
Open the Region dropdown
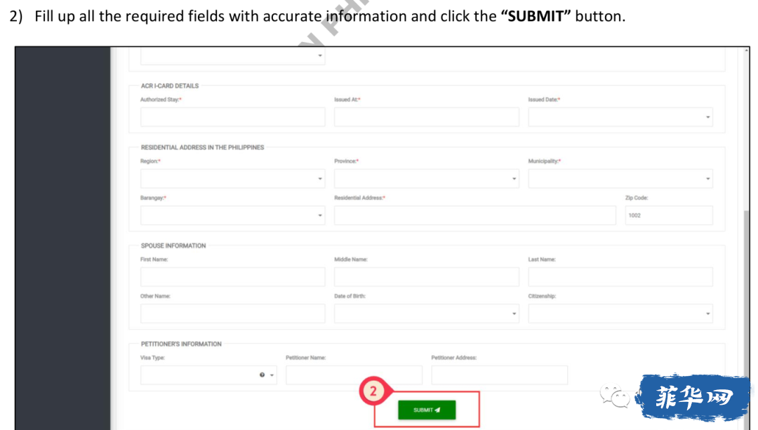[x=232, y=179]
